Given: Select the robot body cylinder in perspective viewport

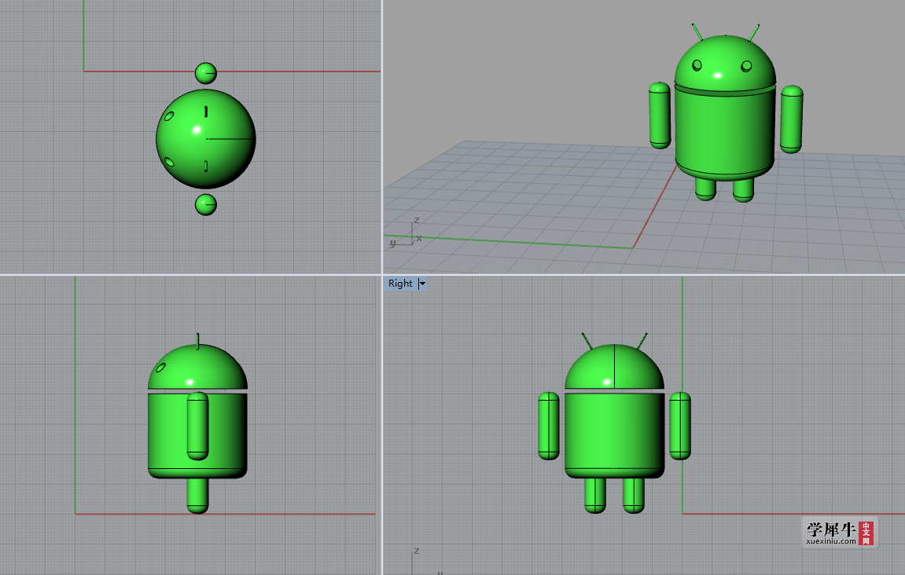Looking at the screenshot, I should [x=725, y=134].
